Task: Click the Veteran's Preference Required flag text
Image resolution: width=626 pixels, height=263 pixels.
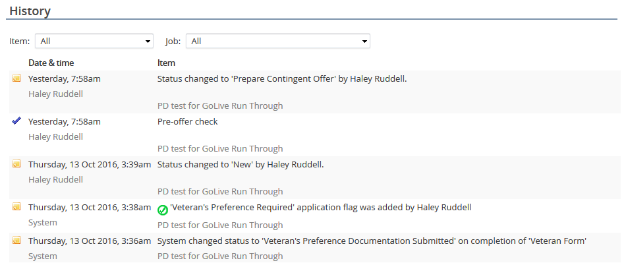Action: pyautogui.click(x=321, y=208)
